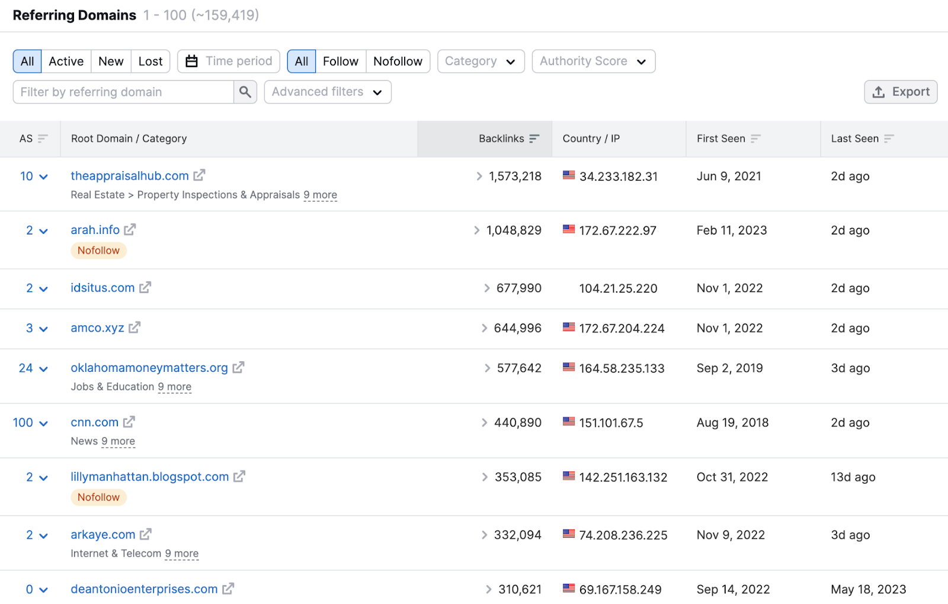
Task: Click Last Seen value May 18, 2023
Action: (x=868, y=590)
